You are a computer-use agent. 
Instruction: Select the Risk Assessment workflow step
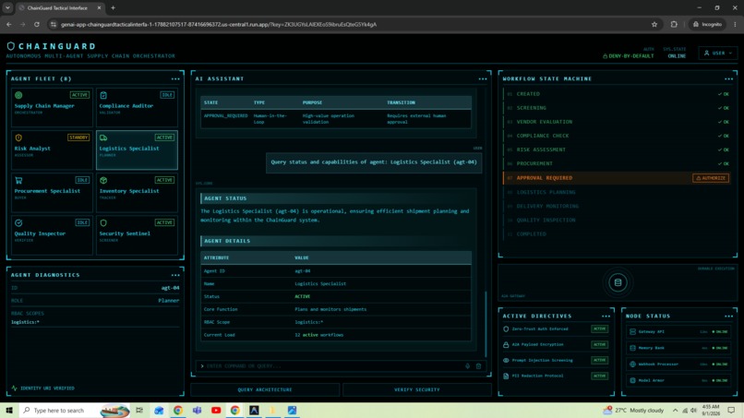tap(617, 149)
